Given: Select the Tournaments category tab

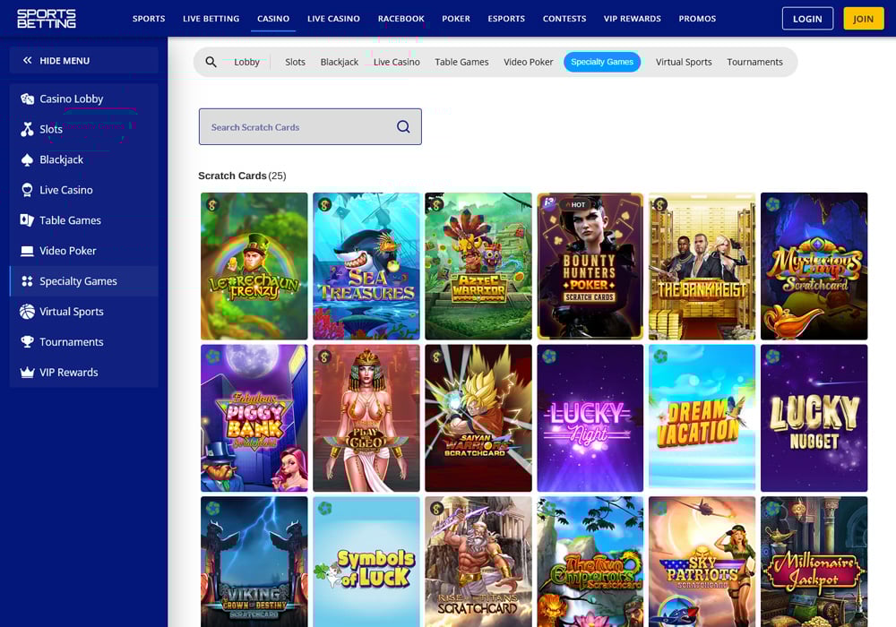Looking at the screenshot, I should [754, 62].
